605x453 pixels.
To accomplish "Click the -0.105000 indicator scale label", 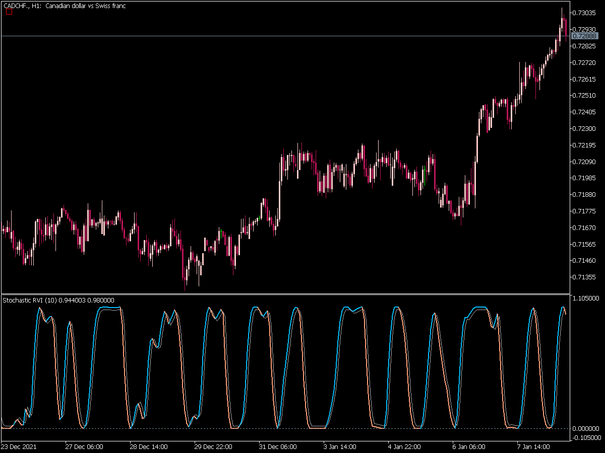I will point(586,438).
